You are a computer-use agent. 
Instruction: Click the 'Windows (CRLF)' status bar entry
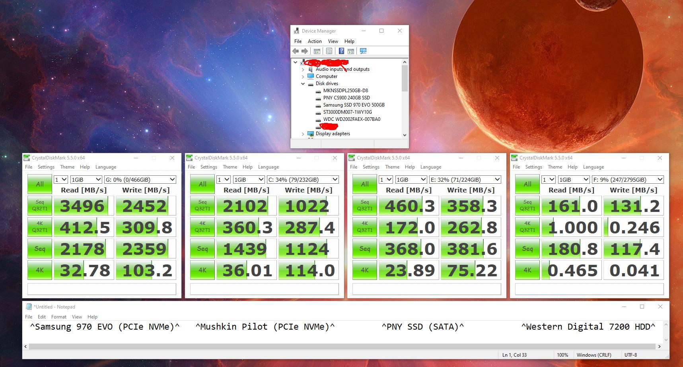pos(594,355)
